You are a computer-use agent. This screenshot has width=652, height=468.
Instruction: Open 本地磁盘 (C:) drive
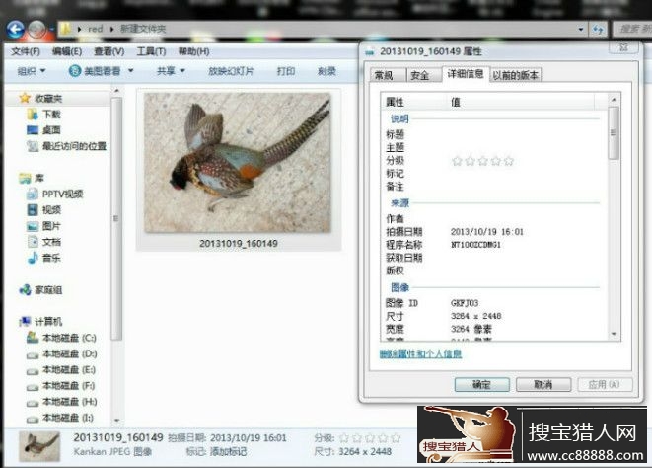(x=61, y=338)
